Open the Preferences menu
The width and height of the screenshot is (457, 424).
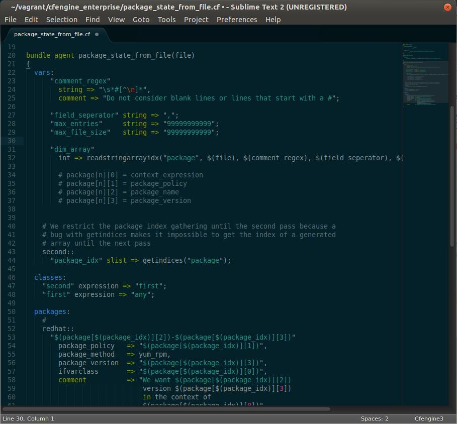pos(237,20)
